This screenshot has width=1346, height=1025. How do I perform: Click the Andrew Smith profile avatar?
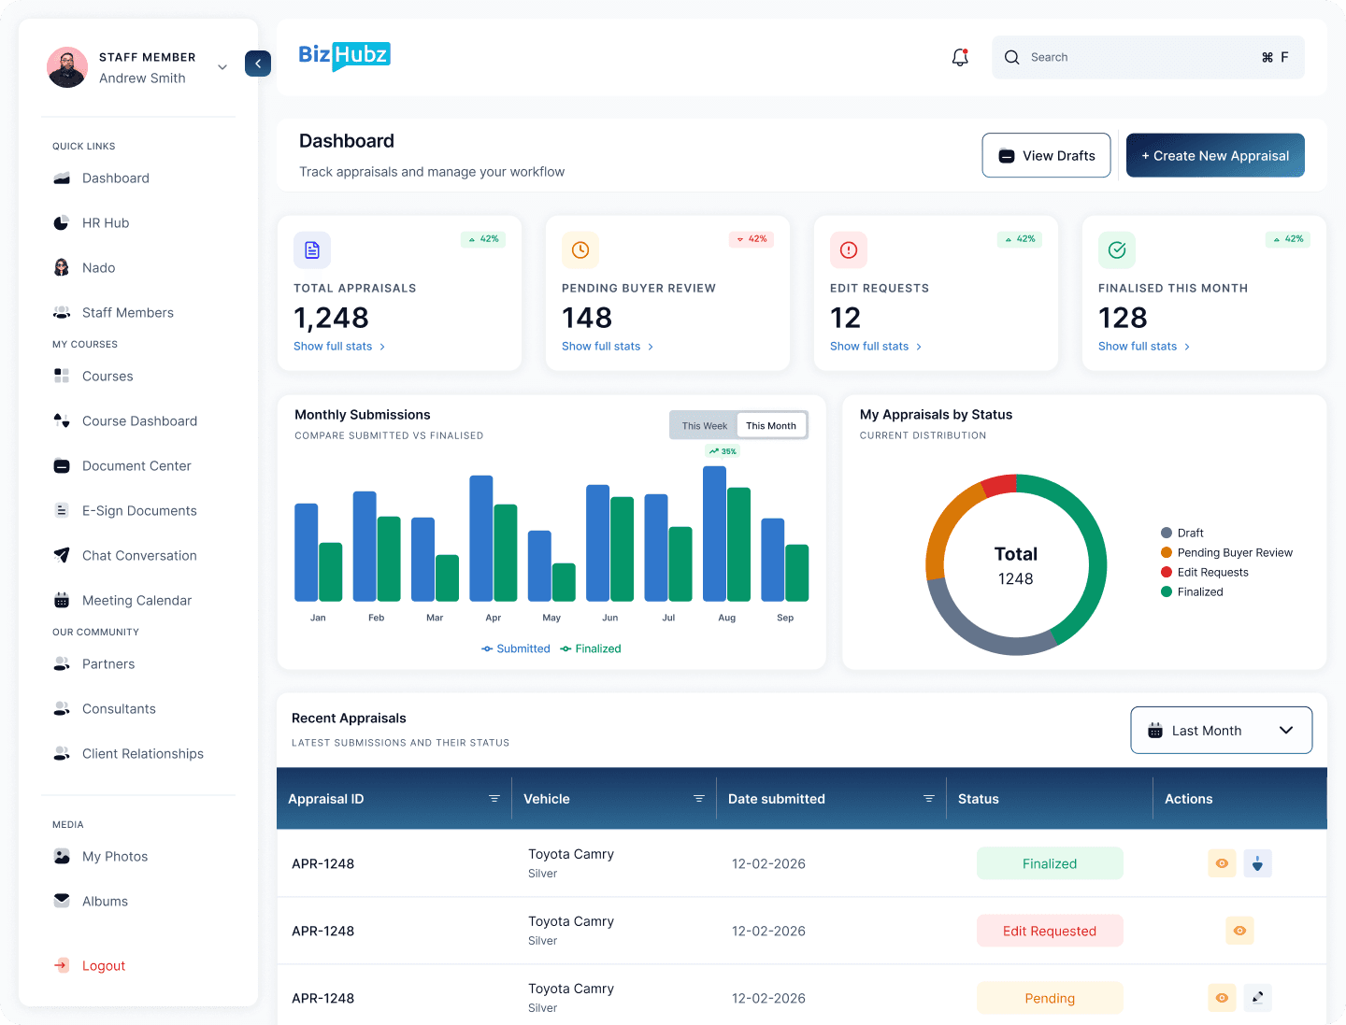point(67,67)
